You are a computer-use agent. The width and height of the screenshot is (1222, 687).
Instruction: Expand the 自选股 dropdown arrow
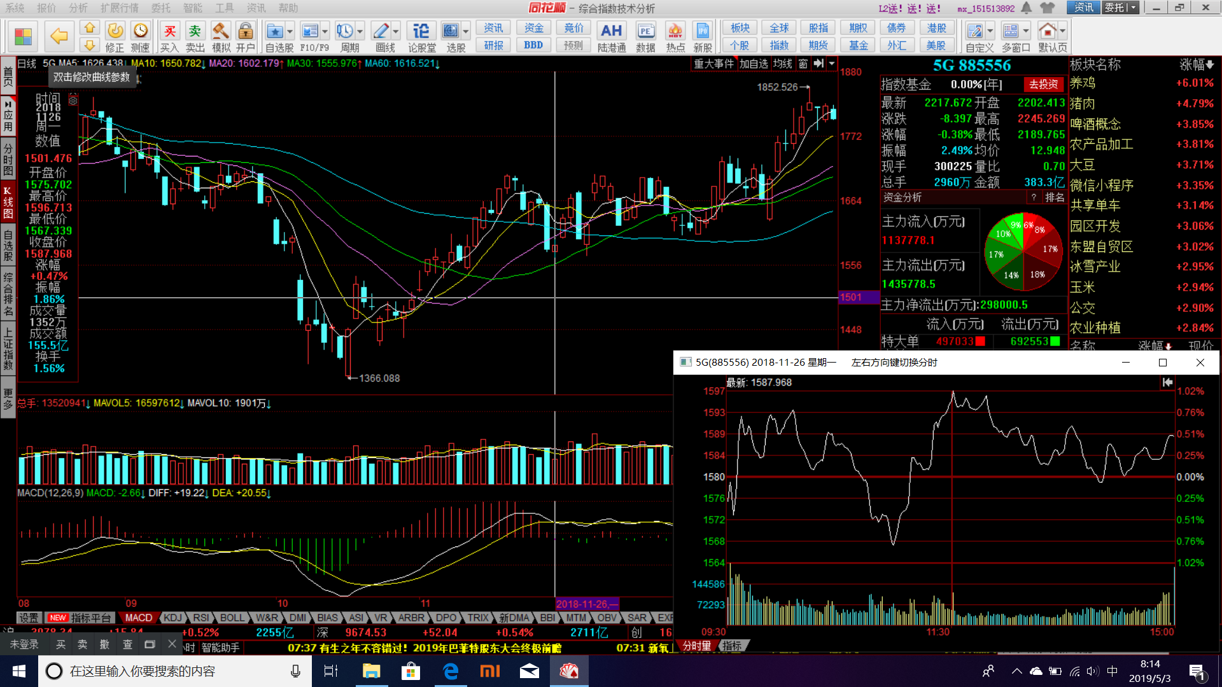click(290, 31)
